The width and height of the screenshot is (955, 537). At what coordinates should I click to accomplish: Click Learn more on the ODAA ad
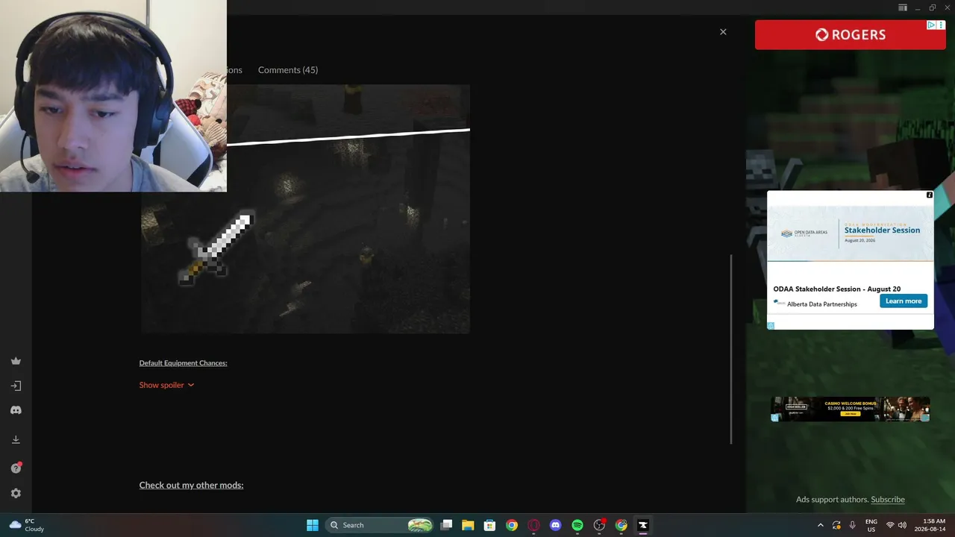click(x=904, y=301)
